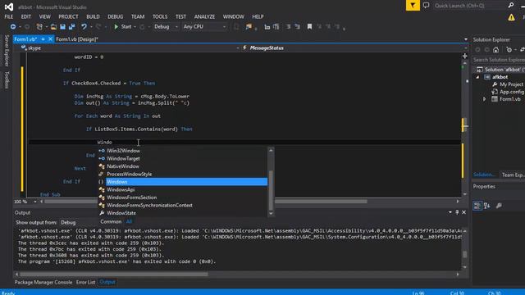Click the Solution Explorer Home icon
This screenshot has width=525, height=295.
495,50
